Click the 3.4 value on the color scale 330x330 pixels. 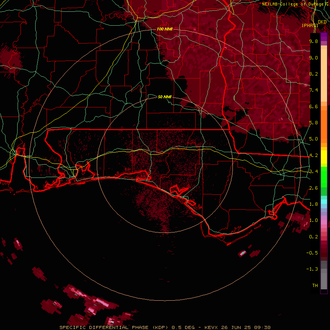(313, 172)
